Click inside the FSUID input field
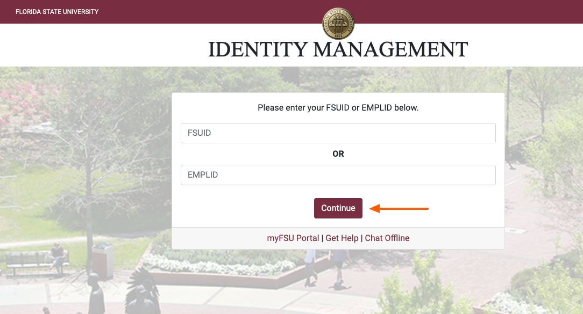 (338, 133)
